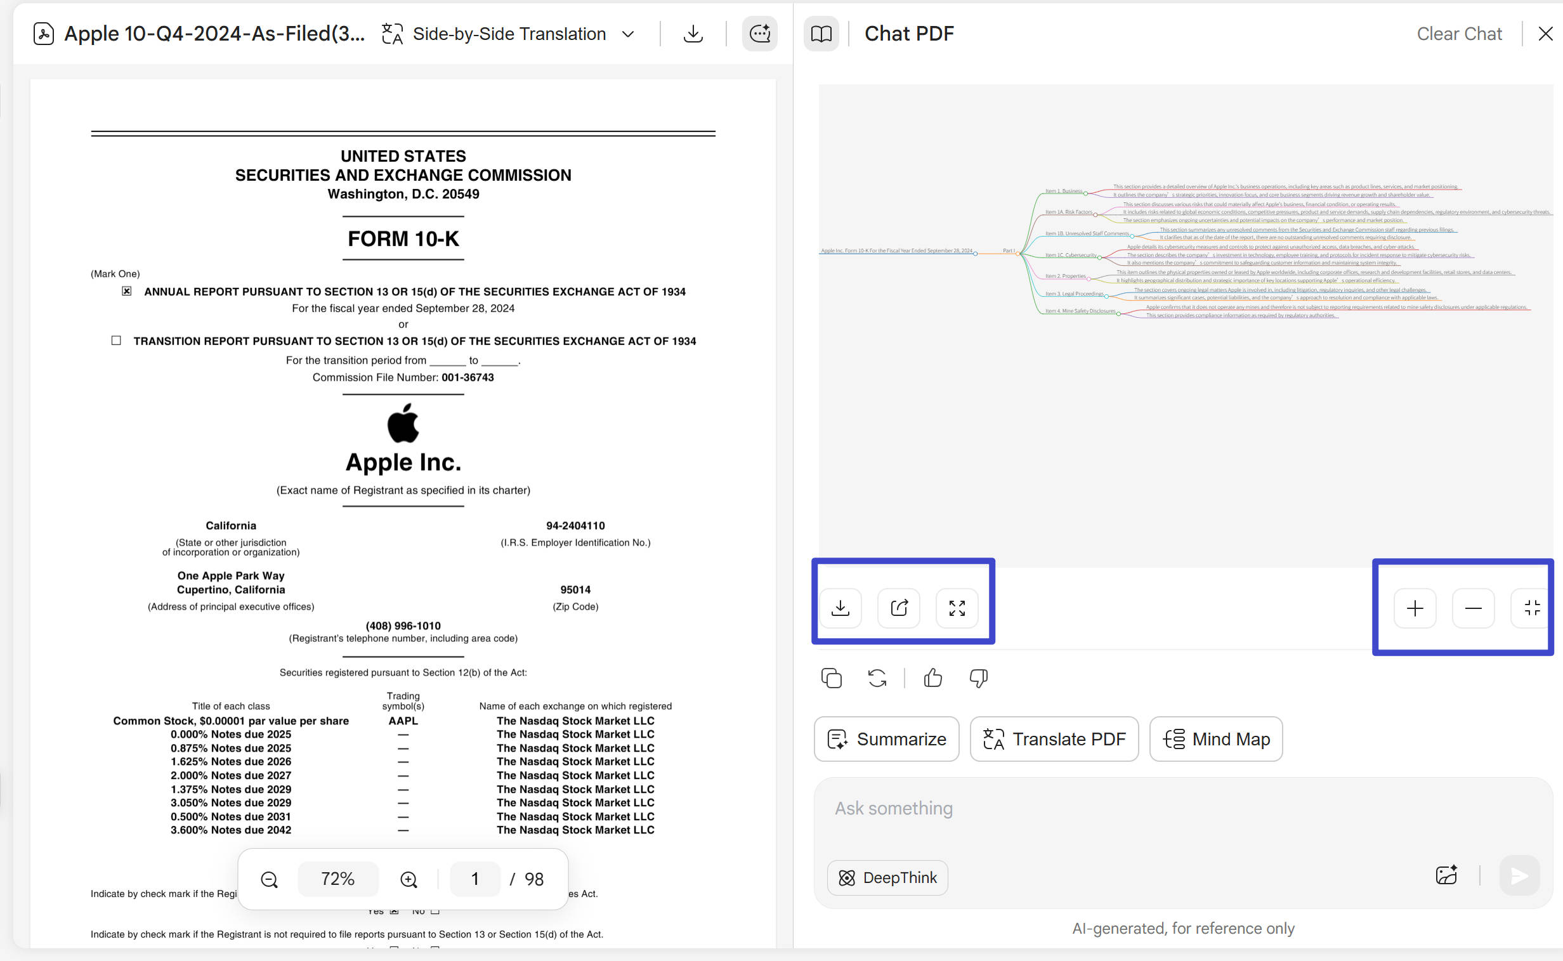Download the generated mind map
This screenshot has width=1563, height=961.
(840, 608)
